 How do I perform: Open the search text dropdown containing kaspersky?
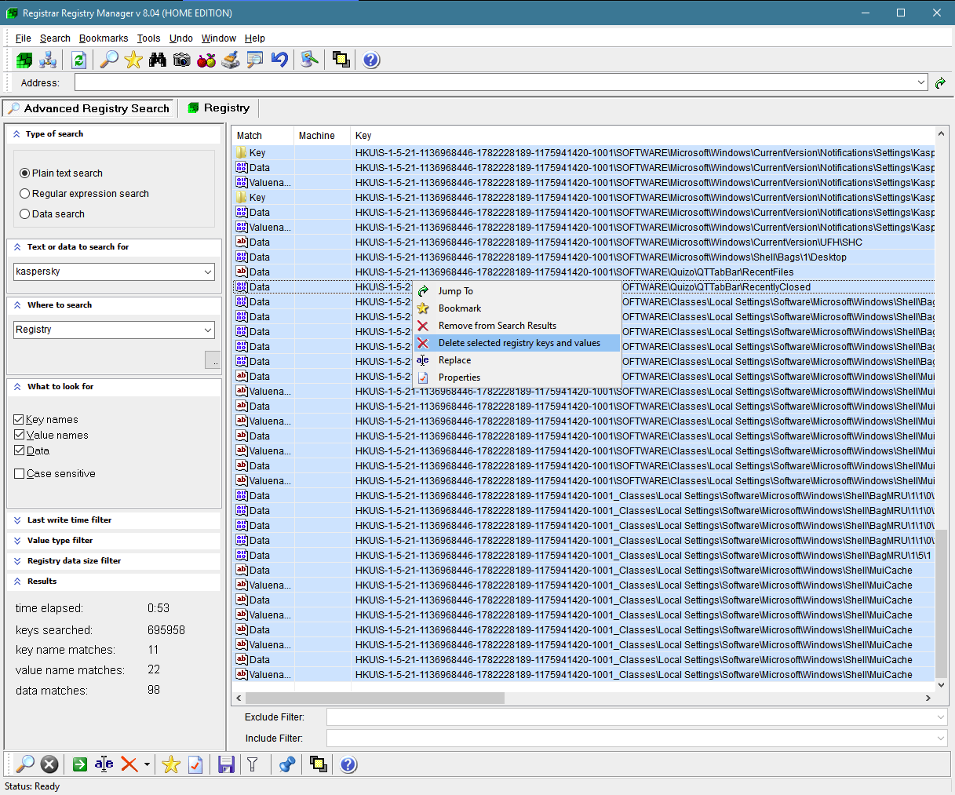[208, 272]
